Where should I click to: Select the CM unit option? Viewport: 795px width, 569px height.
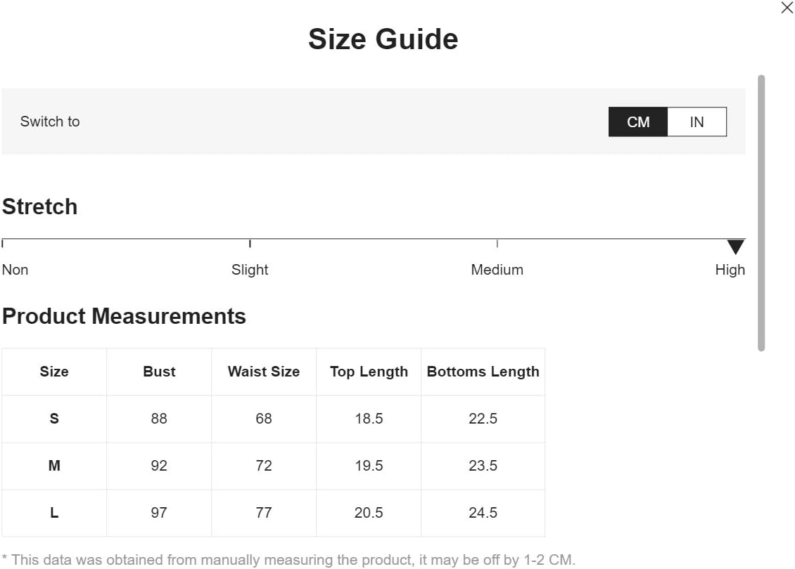pyautogui.click(x=638, y=122)
